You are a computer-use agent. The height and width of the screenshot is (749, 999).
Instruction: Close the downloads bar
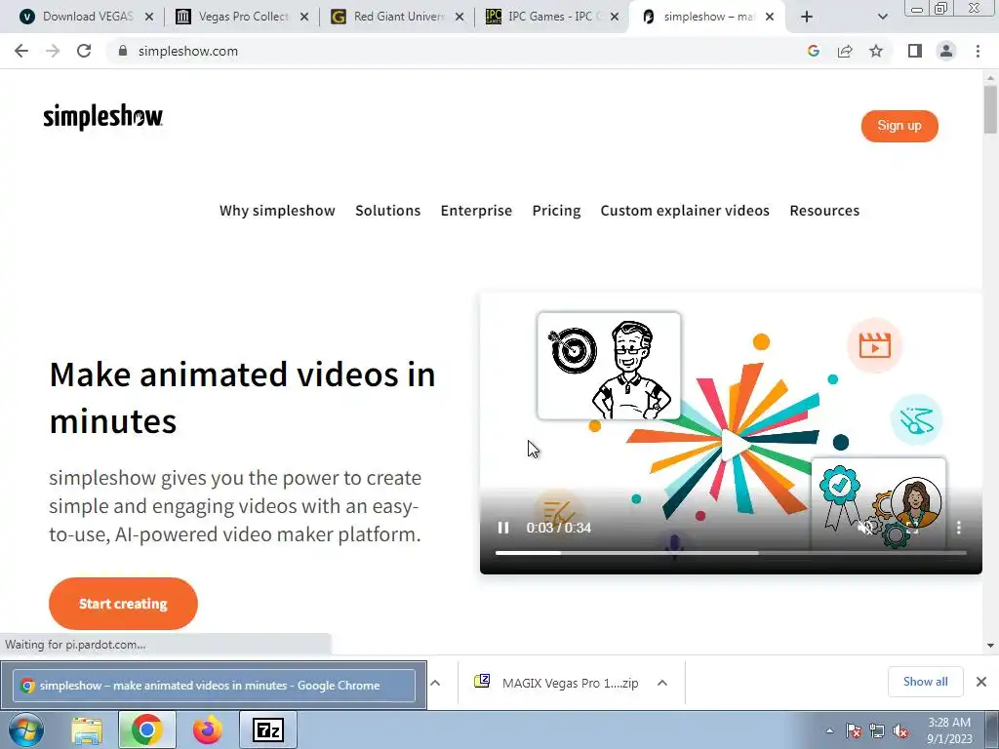tap(981, 682)
